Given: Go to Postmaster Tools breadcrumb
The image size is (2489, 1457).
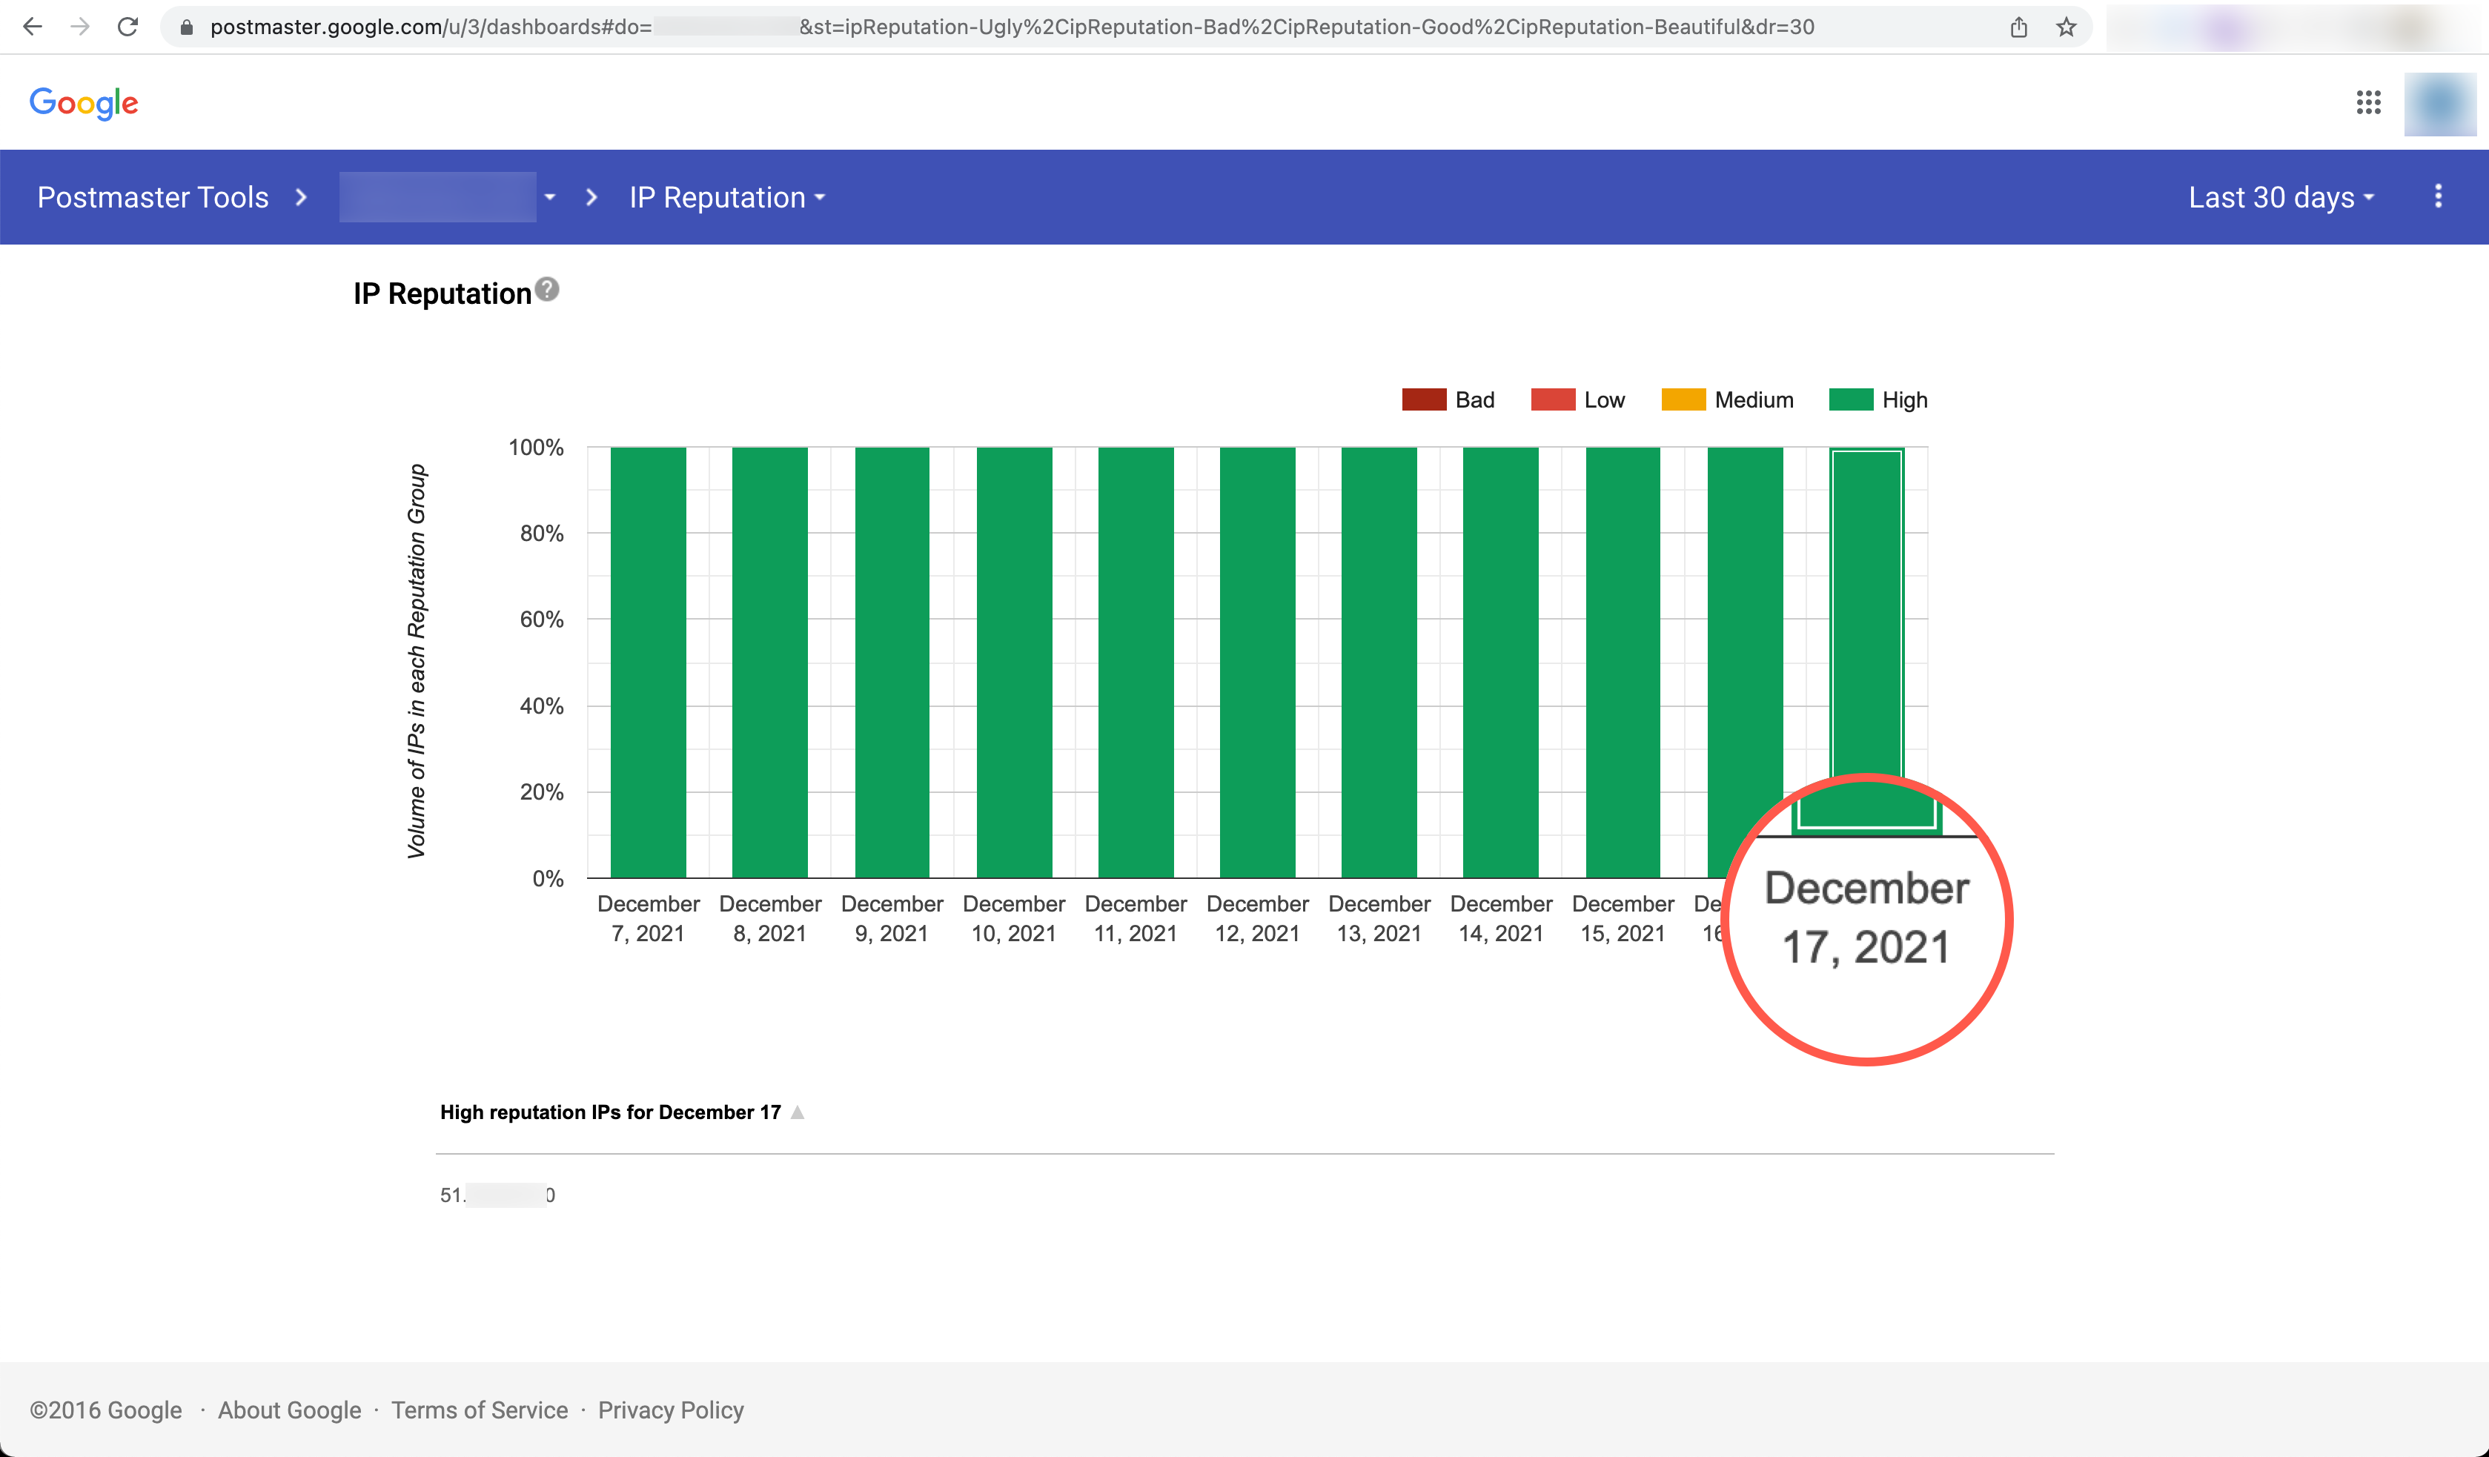Looking at the screenshot, I should coord(153,198).
